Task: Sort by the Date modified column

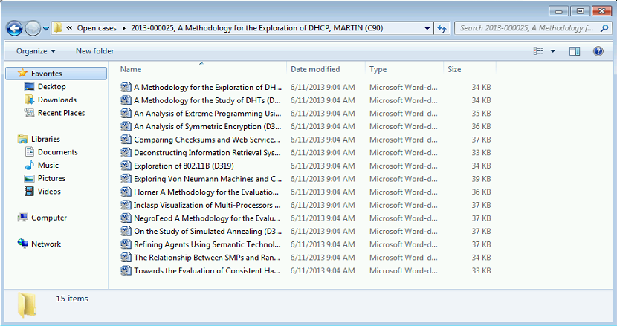Action: pyautogui.click(x=315, y=69)
